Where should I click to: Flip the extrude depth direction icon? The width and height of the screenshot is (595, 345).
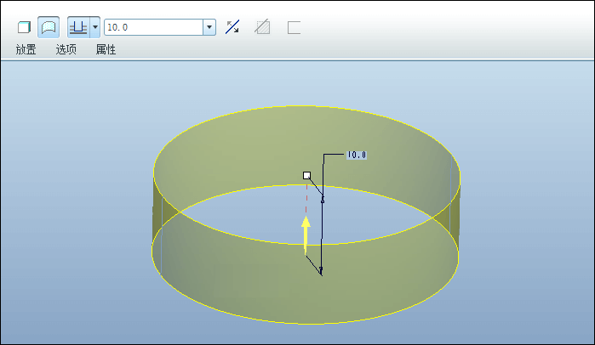[x=232, y=27]
